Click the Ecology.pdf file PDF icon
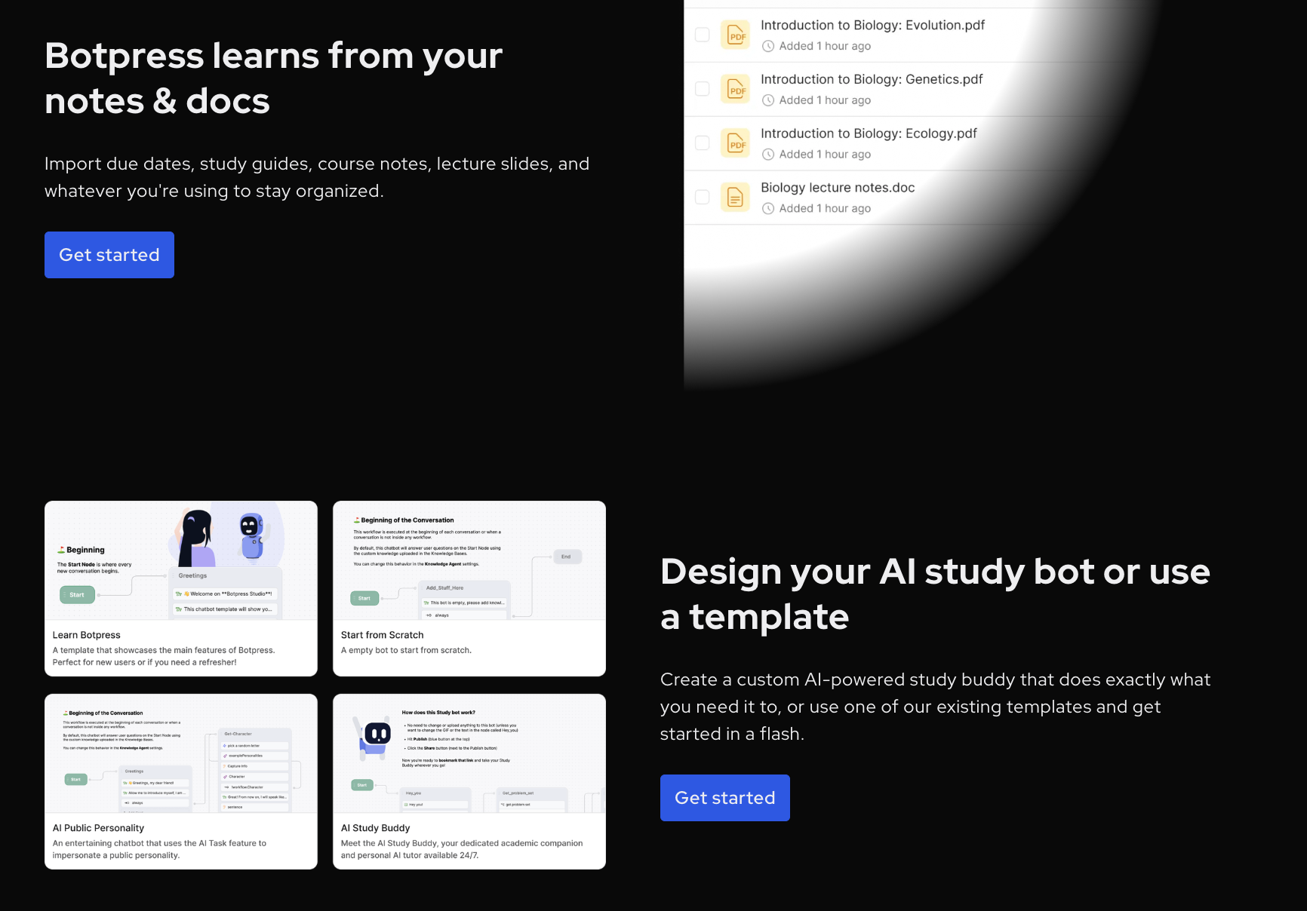 735,143
